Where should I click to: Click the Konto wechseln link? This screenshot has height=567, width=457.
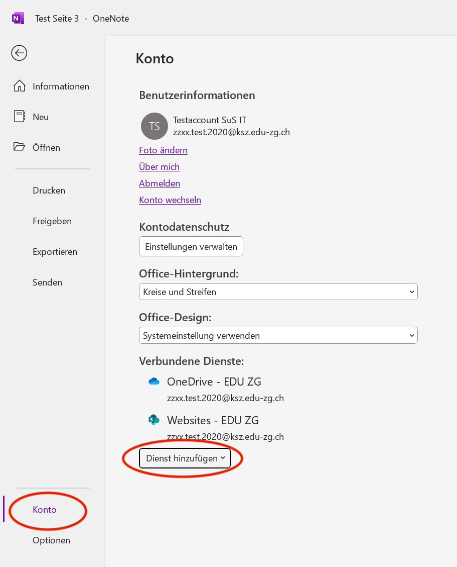(170, 200)
